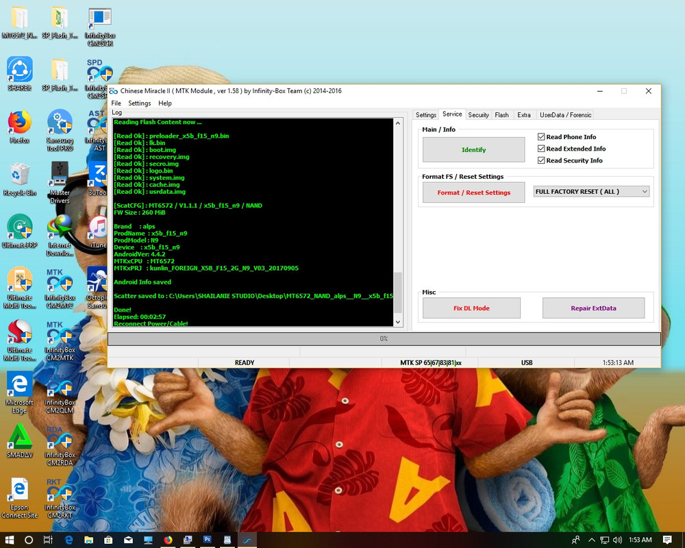
Task: Open Mail app from taskbar
Action: click(129, 540)
